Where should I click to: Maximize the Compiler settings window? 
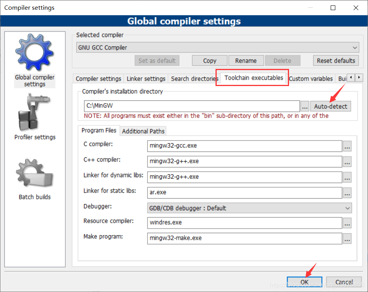tap(333, 8)
